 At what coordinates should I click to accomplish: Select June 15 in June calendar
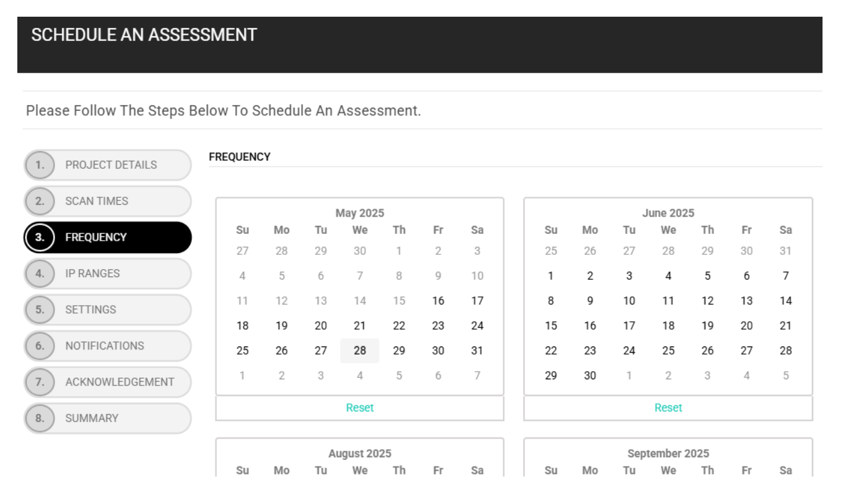click(551, 326)
